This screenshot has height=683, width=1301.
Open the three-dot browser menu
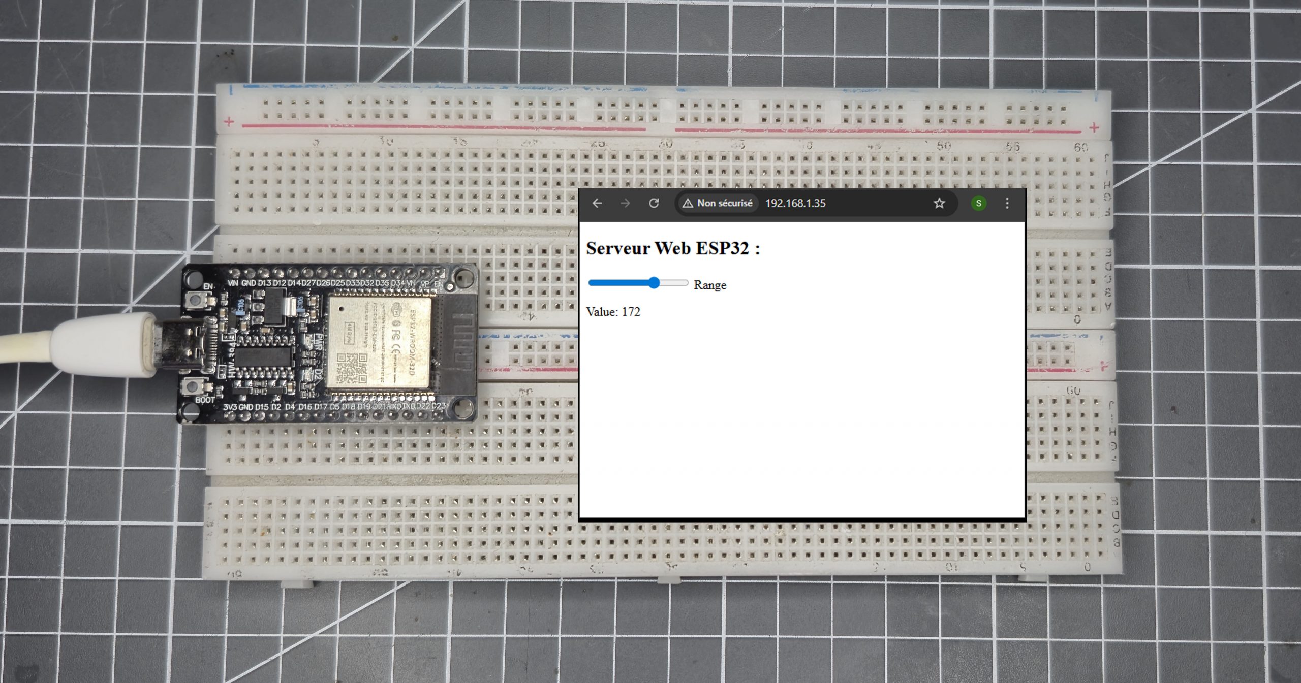click(1007, 203)
